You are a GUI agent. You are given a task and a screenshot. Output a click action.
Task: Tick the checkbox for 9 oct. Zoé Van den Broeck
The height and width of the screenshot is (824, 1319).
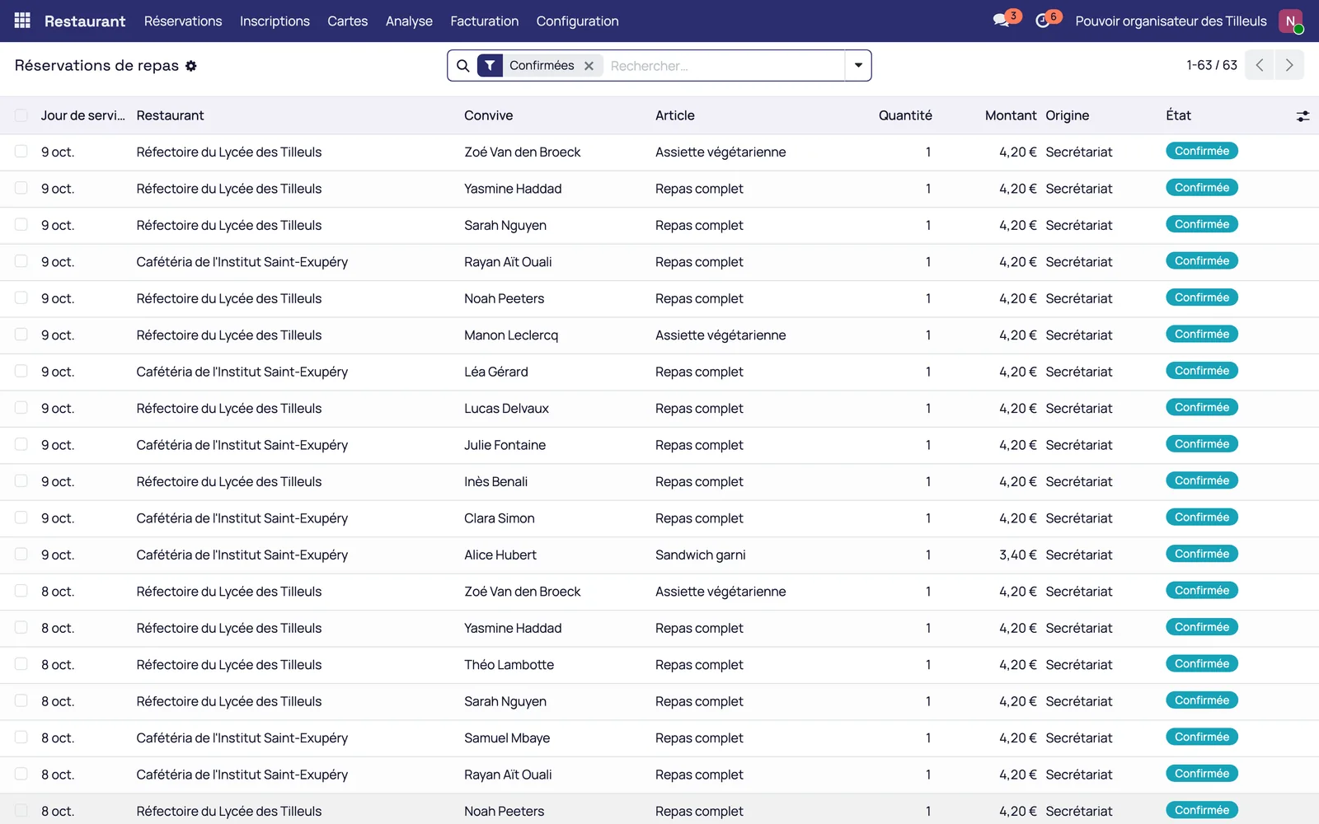tap(21, 152)
